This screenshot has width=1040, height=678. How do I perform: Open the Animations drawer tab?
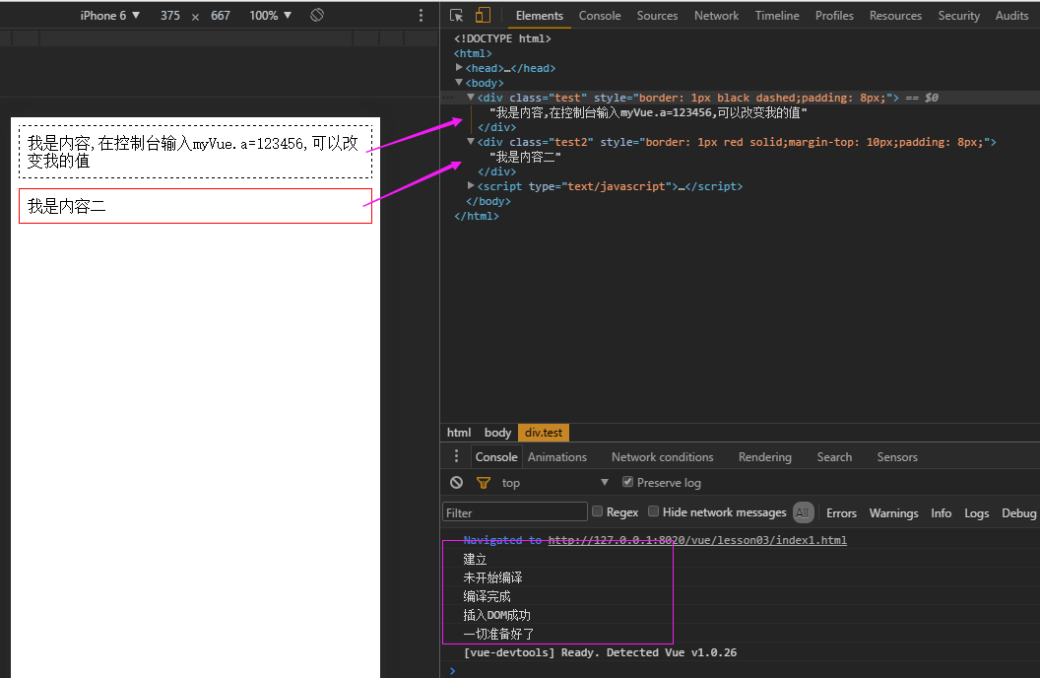tap(557, 456)
